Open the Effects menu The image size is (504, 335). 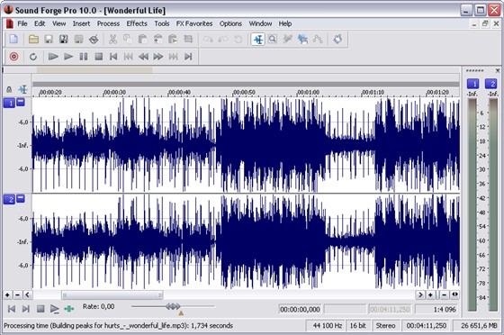coord(137,23)
